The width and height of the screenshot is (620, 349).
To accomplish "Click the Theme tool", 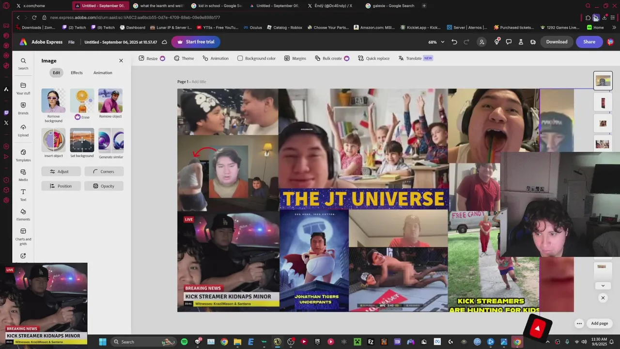I will 184,58.
